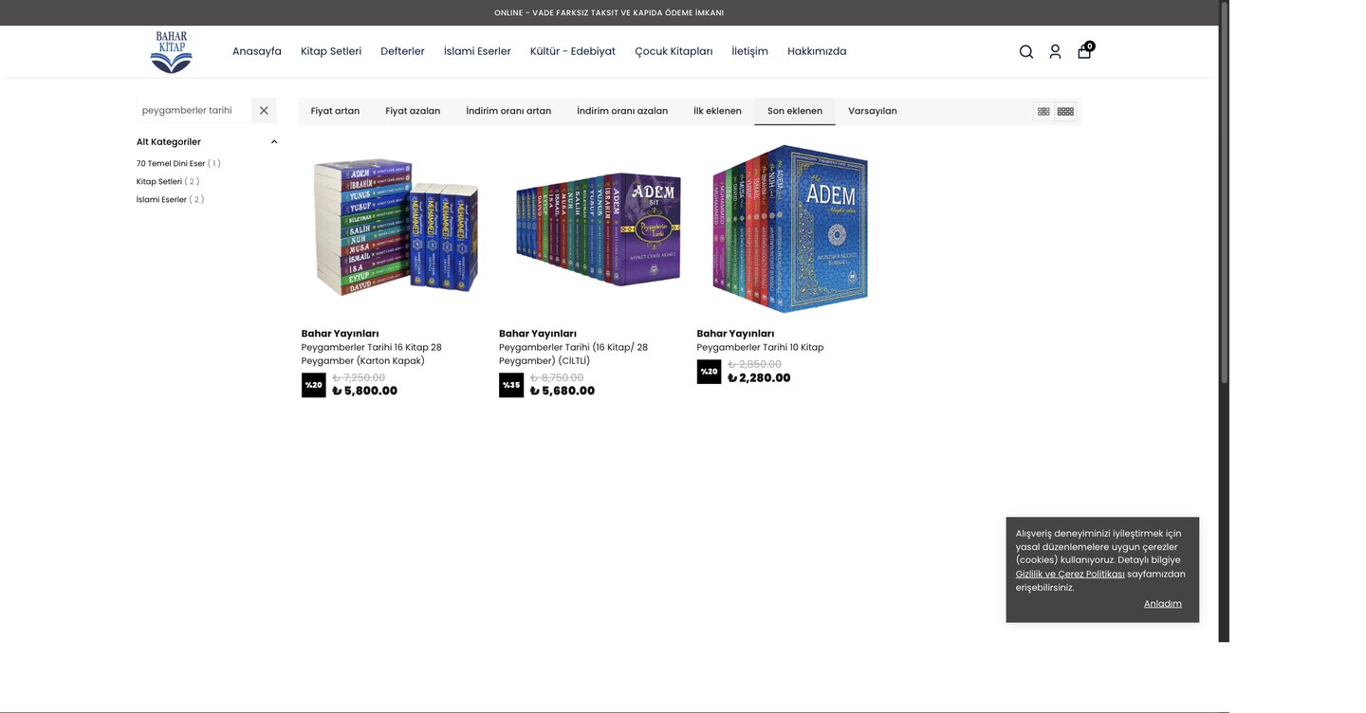Sort by İndirim oranı azalan
Screen dimensions: 1366x713
(622, 111)
